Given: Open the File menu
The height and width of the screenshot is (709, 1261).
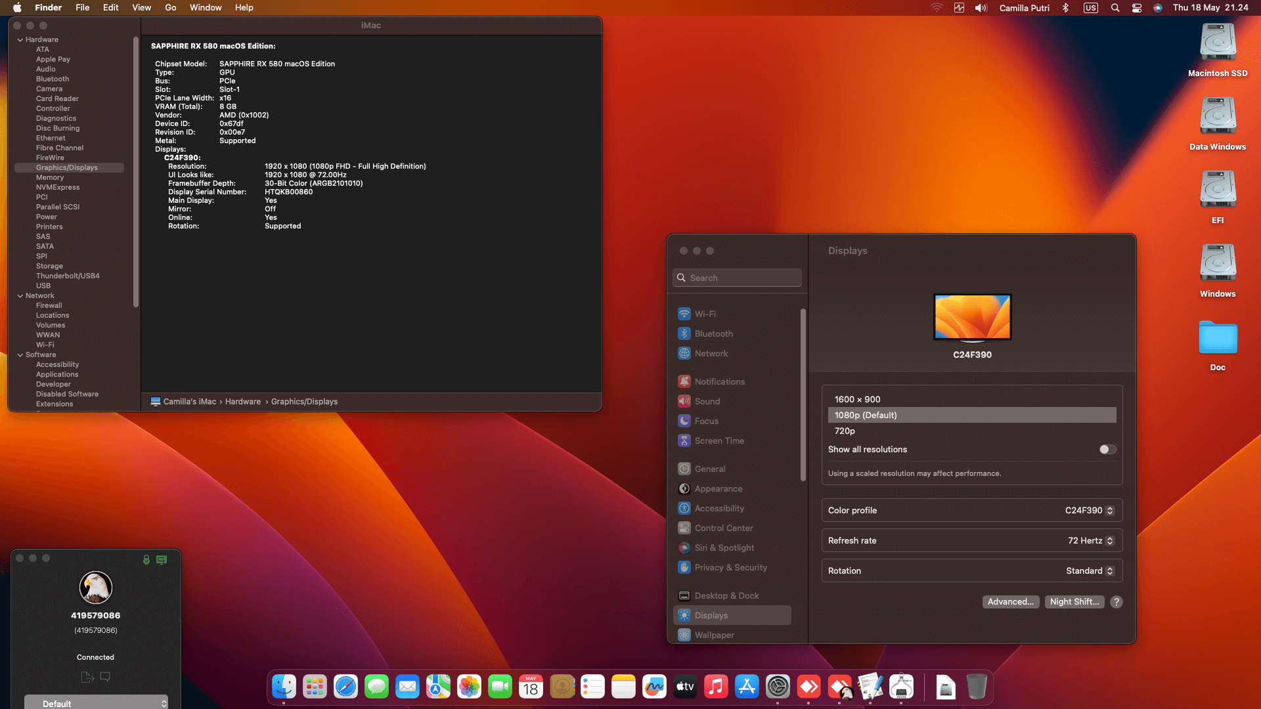Looking at the screenshot, I should pyautogui.click(x=82, y=8).
